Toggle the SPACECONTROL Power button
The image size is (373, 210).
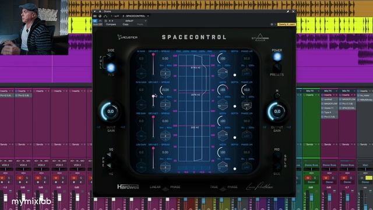click(277, 57)
